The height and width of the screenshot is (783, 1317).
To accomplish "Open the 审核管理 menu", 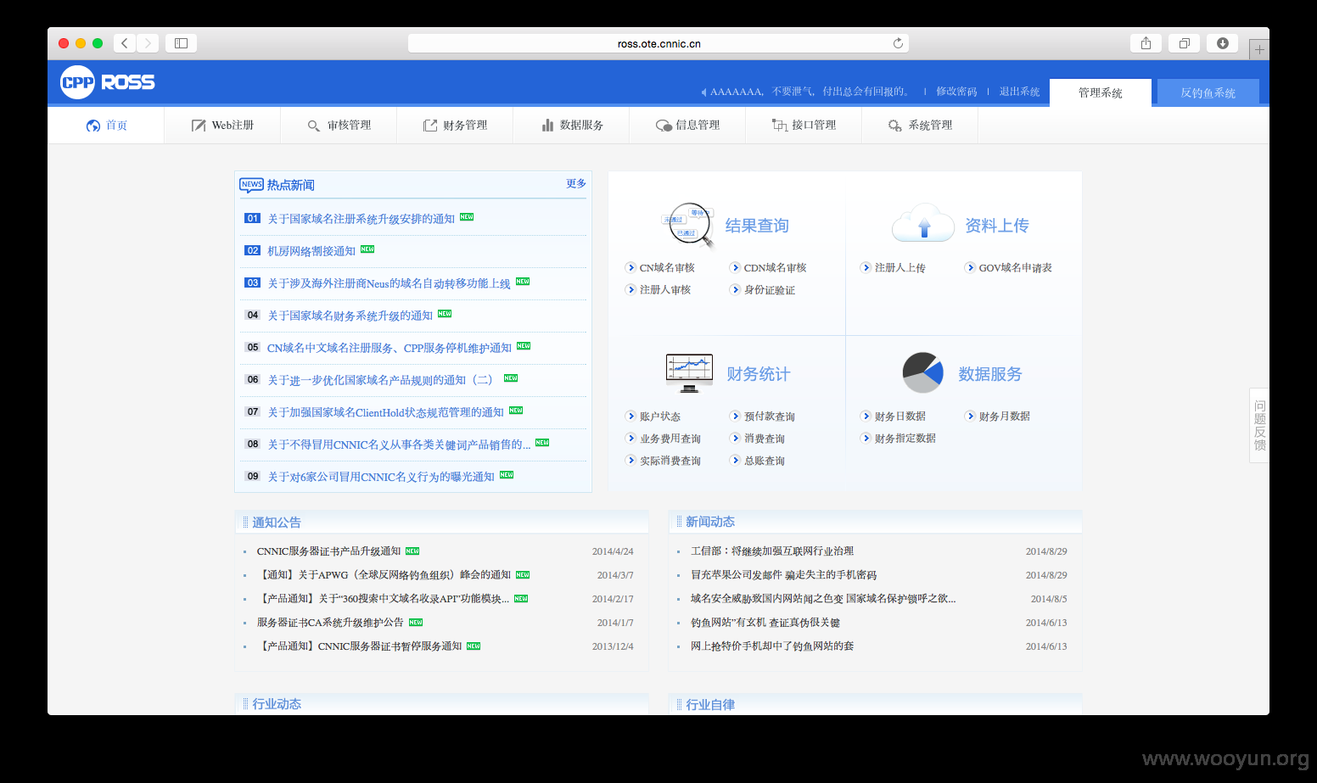I will [339, 126].
